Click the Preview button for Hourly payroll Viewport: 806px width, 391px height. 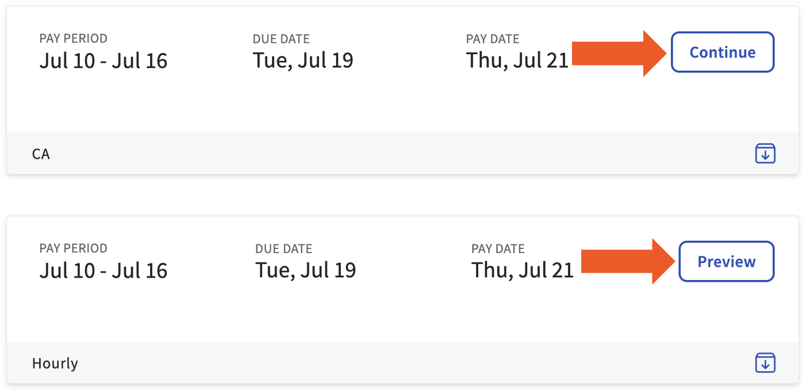(x=726, y=261)
